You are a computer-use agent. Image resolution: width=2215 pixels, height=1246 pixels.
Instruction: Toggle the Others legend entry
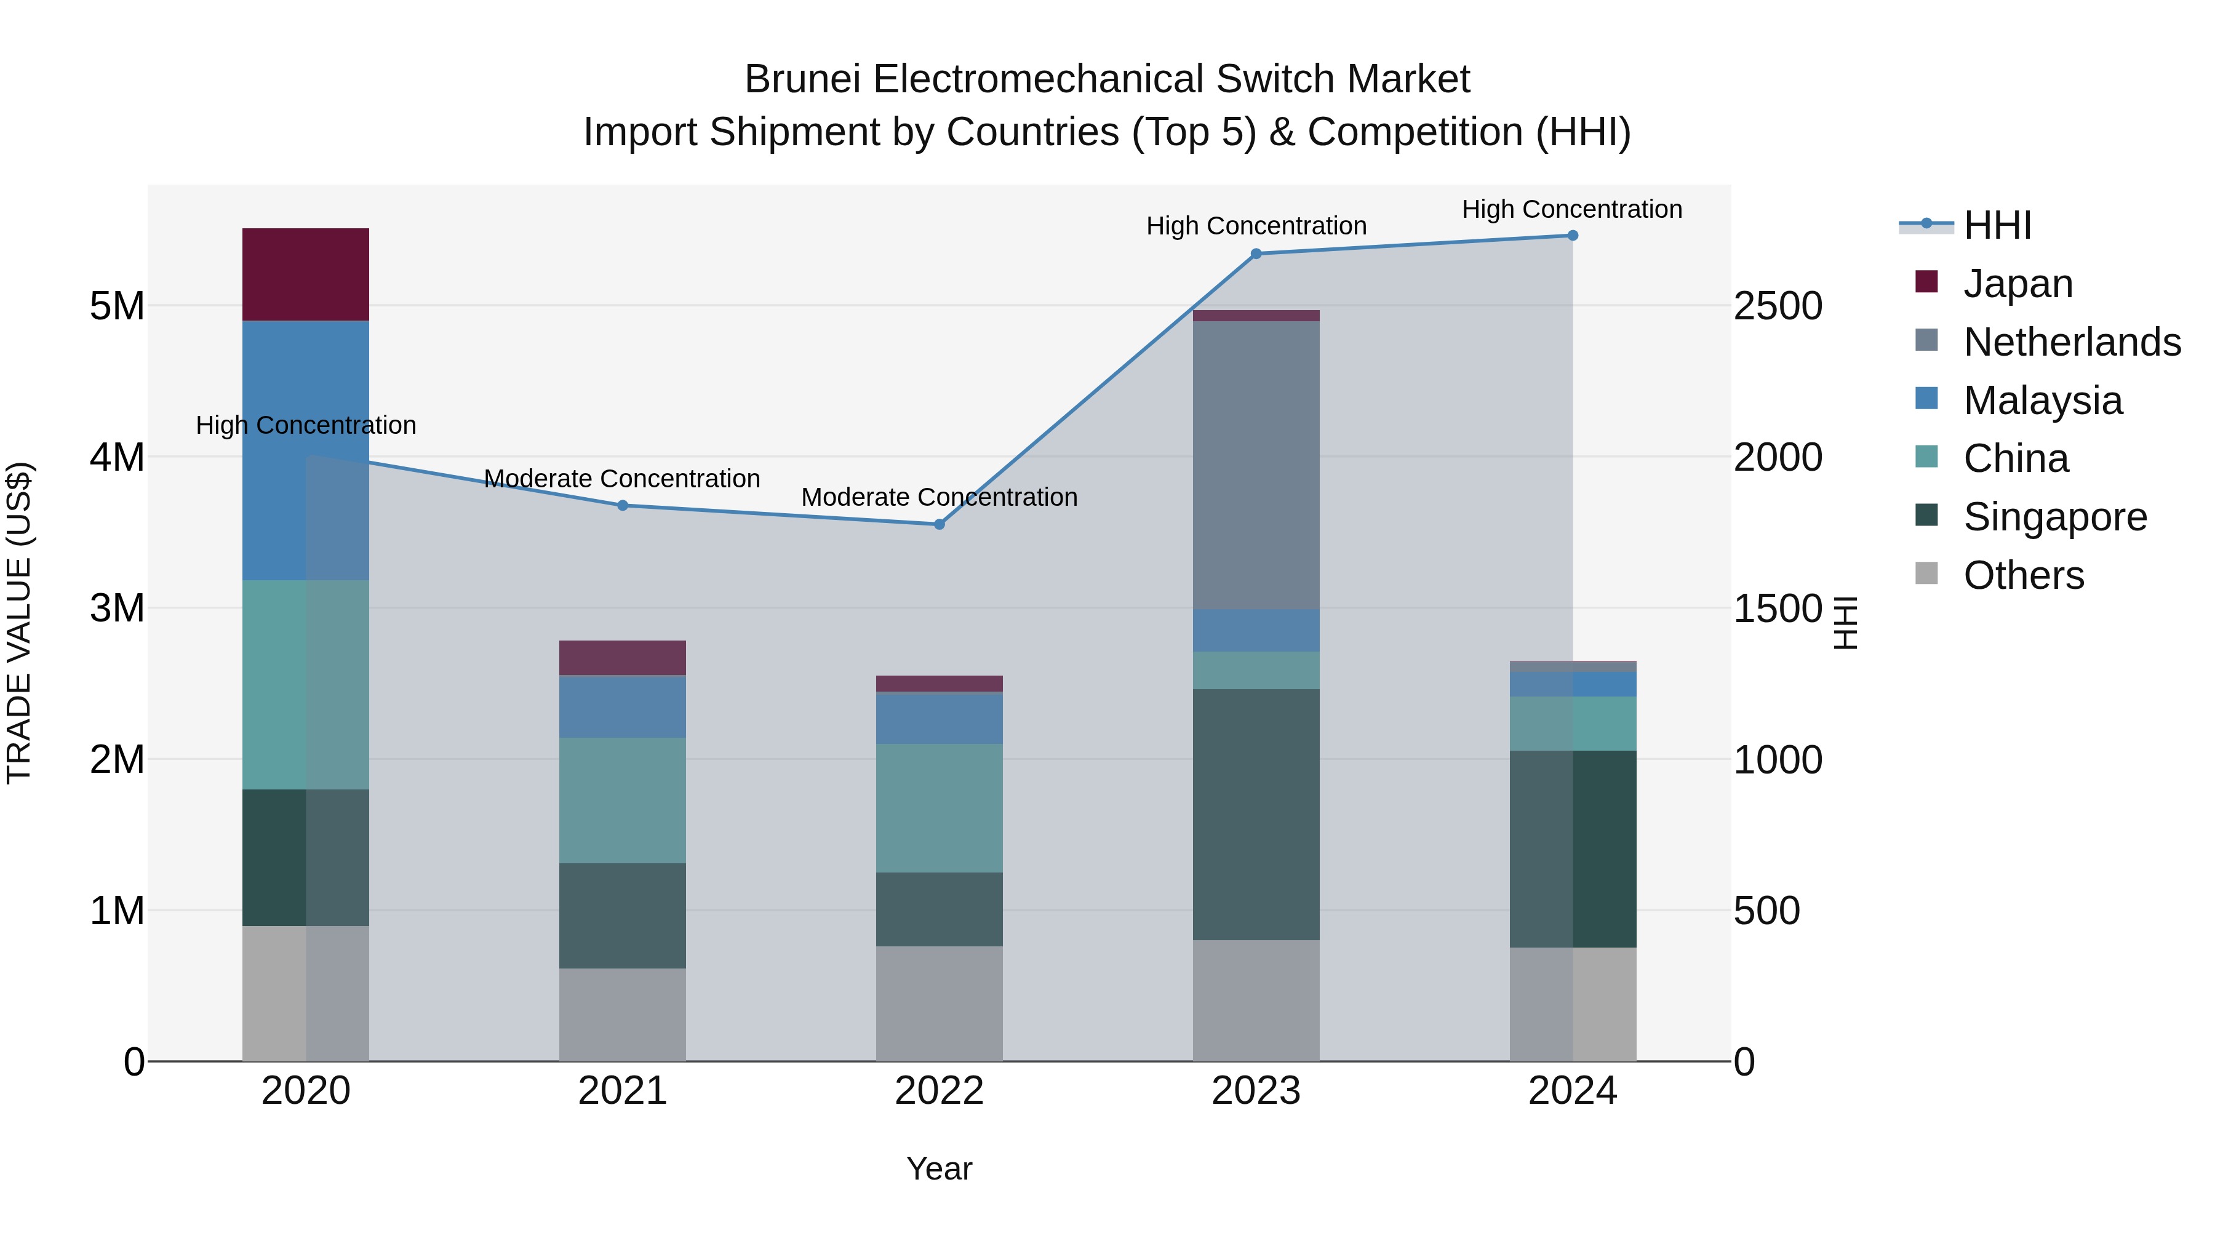click(2000, 575)
